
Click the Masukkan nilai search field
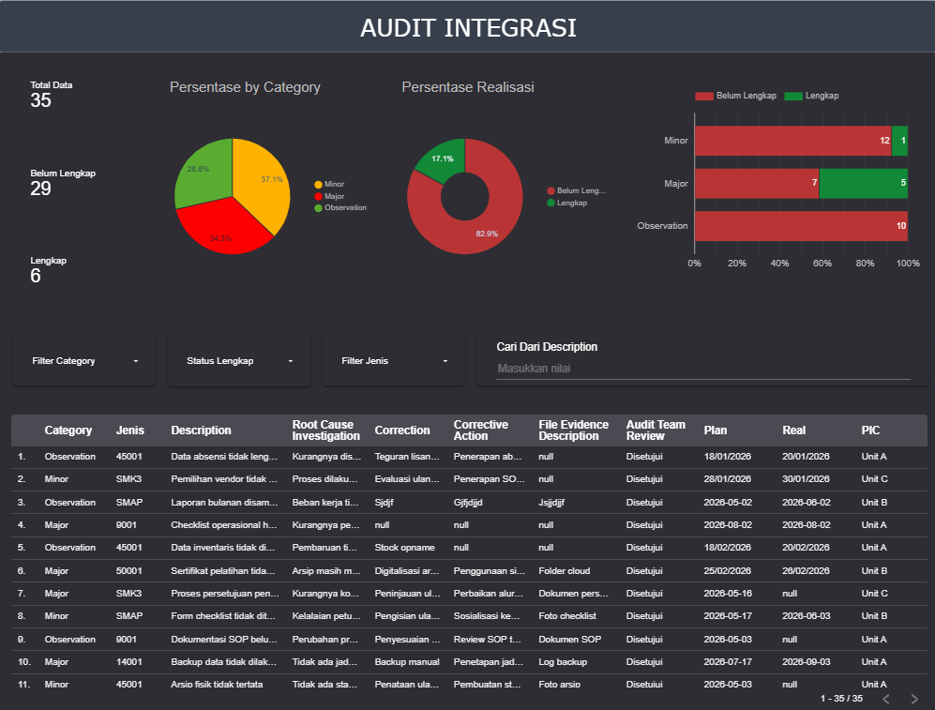pyautogui.click(x=703, y=369)
